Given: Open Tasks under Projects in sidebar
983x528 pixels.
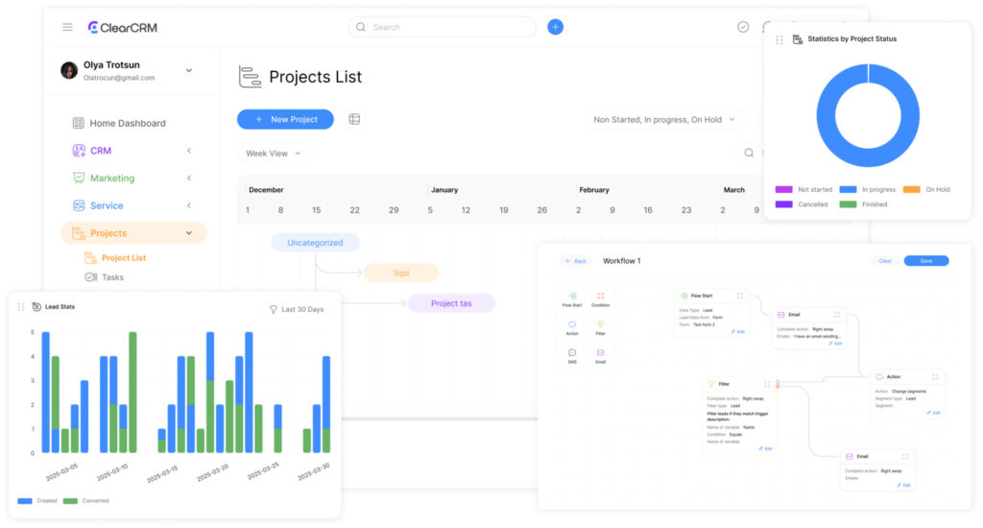Looking at the screenshot, I should tap(112, 277).
